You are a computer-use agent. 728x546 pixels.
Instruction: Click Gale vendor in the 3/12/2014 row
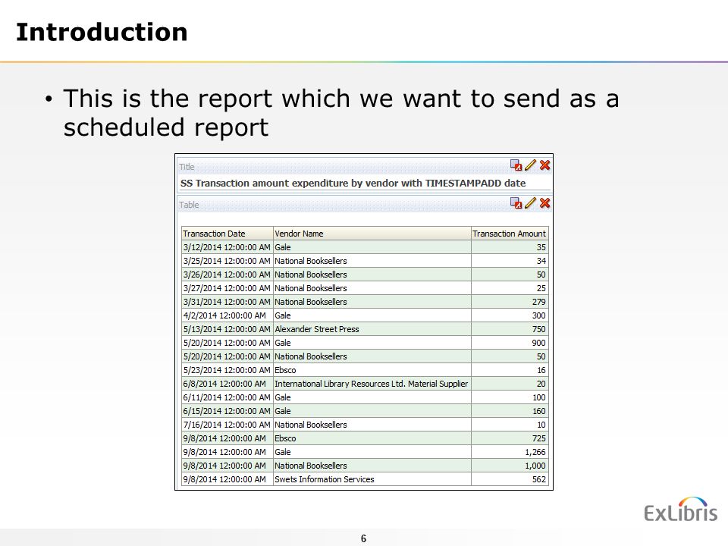click(x=372, y=247)
